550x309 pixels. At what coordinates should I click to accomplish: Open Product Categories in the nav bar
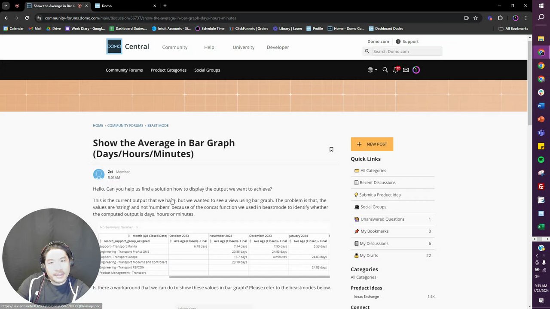click(168, 70)
